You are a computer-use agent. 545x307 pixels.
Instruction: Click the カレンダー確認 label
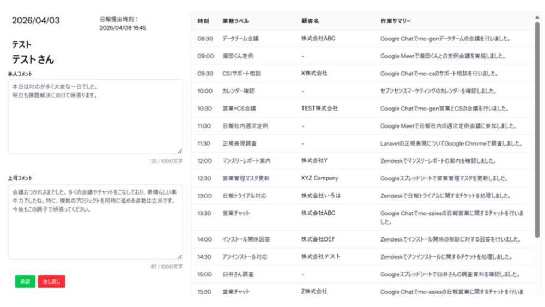(x=239, y=91)
